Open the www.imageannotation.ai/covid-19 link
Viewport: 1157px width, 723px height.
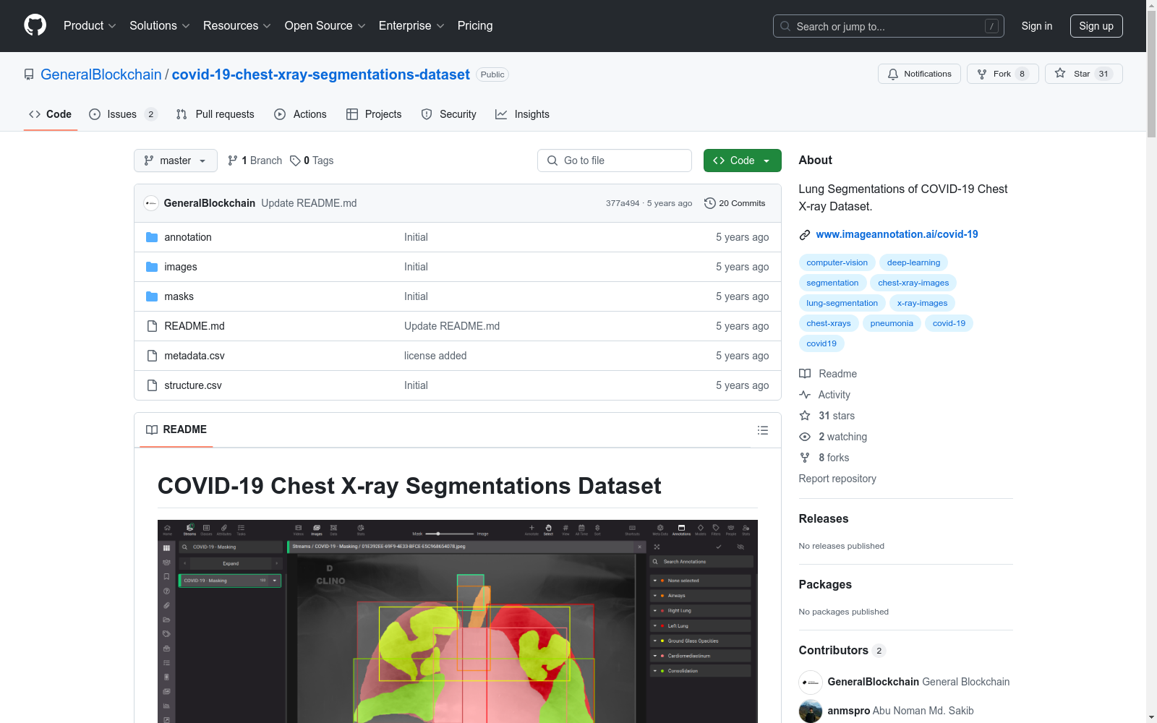click(x=897, y=234)
